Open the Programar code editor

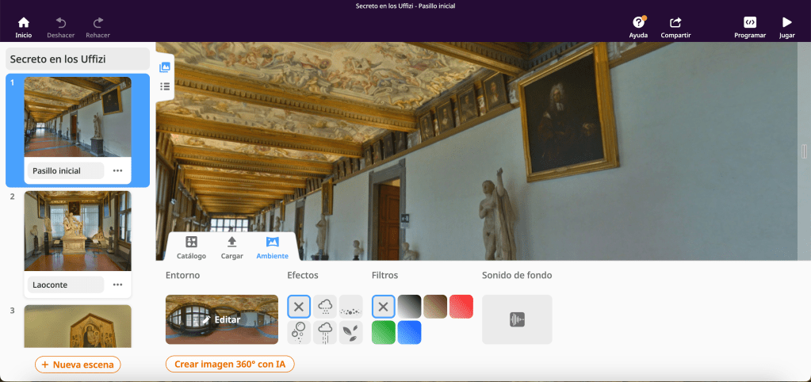click(749, 23)
